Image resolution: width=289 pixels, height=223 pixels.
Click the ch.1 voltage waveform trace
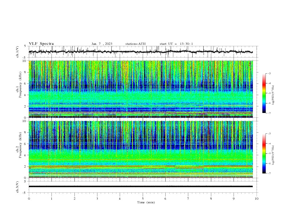point(140,52)
